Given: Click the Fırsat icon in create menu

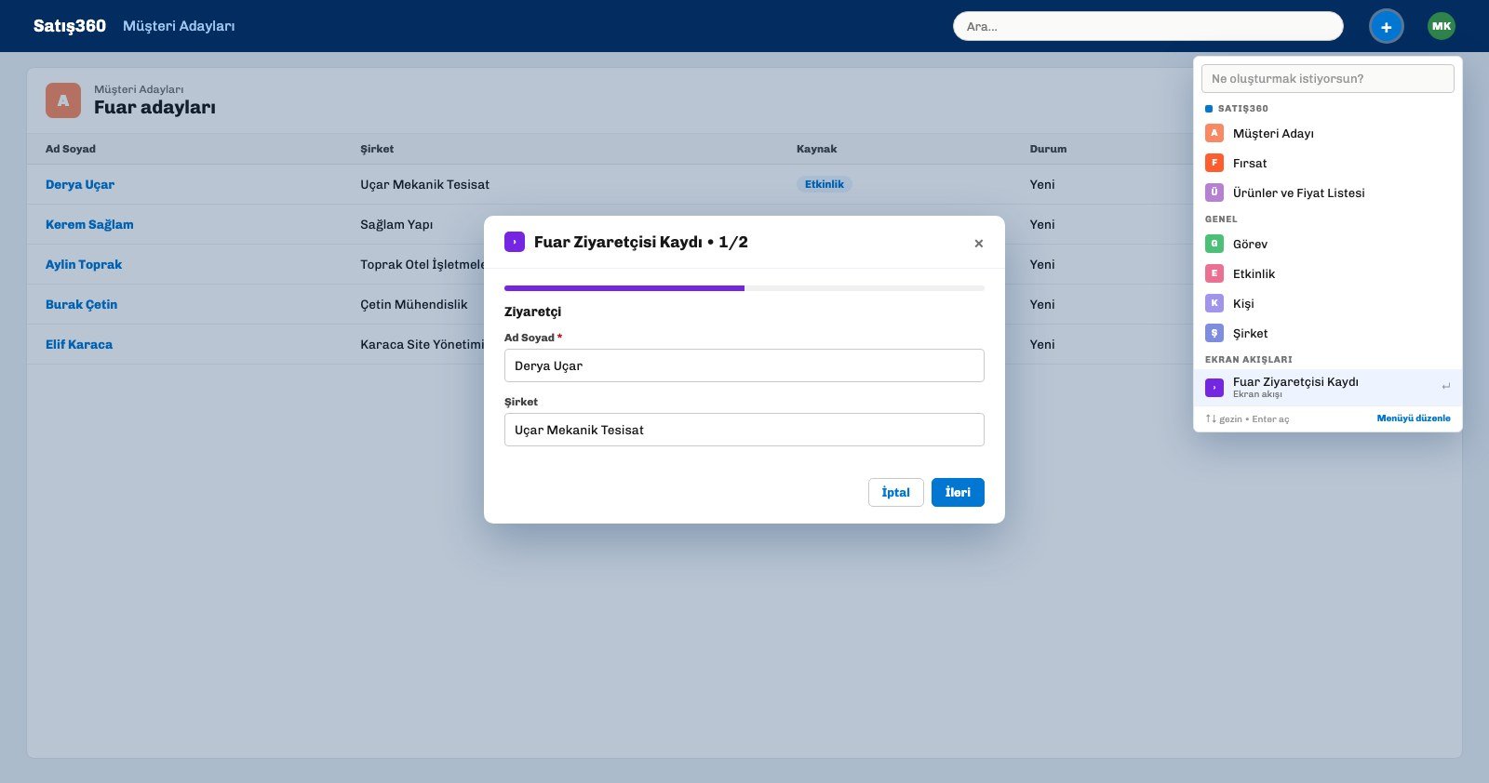Looking at the screenshot, I should 1214,163.
